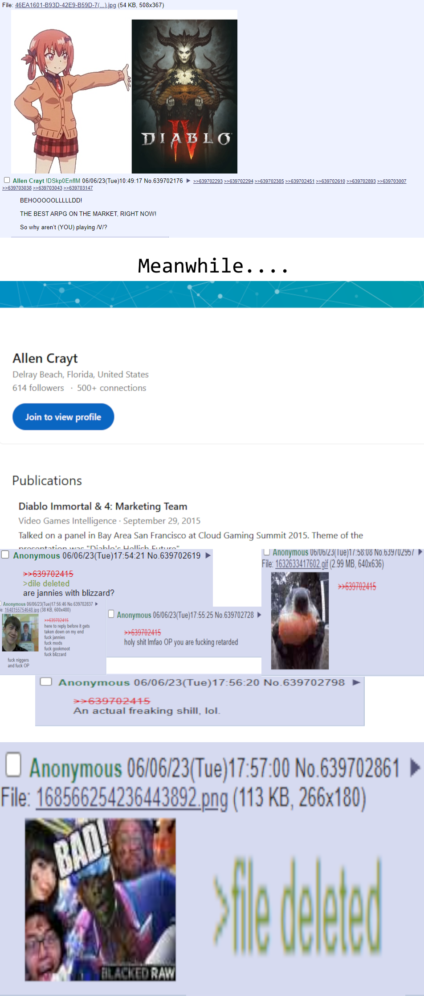Click post number No.639702728
This screenshot has height=996, width=424.
tap(234, 615)
